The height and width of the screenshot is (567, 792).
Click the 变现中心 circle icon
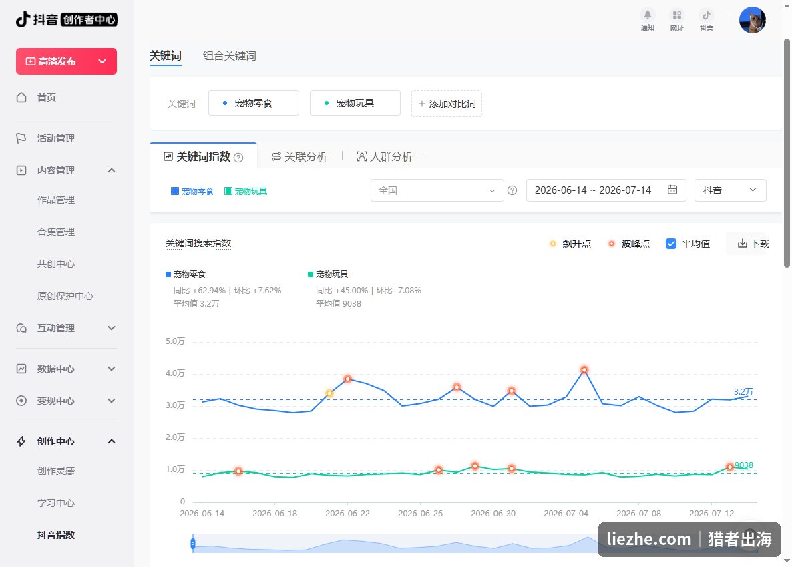pyautogui.click(x=21, y=401)
